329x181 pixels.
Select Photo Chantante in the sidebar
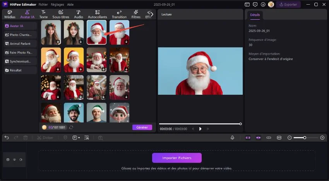20,35
